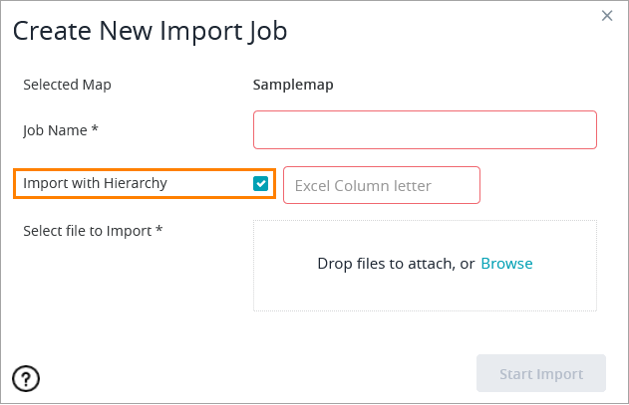Screen dimensions: 629x405
Task: Click the asterisk beside Job Name
Action: pyautogui.click(x=96, y=129)
